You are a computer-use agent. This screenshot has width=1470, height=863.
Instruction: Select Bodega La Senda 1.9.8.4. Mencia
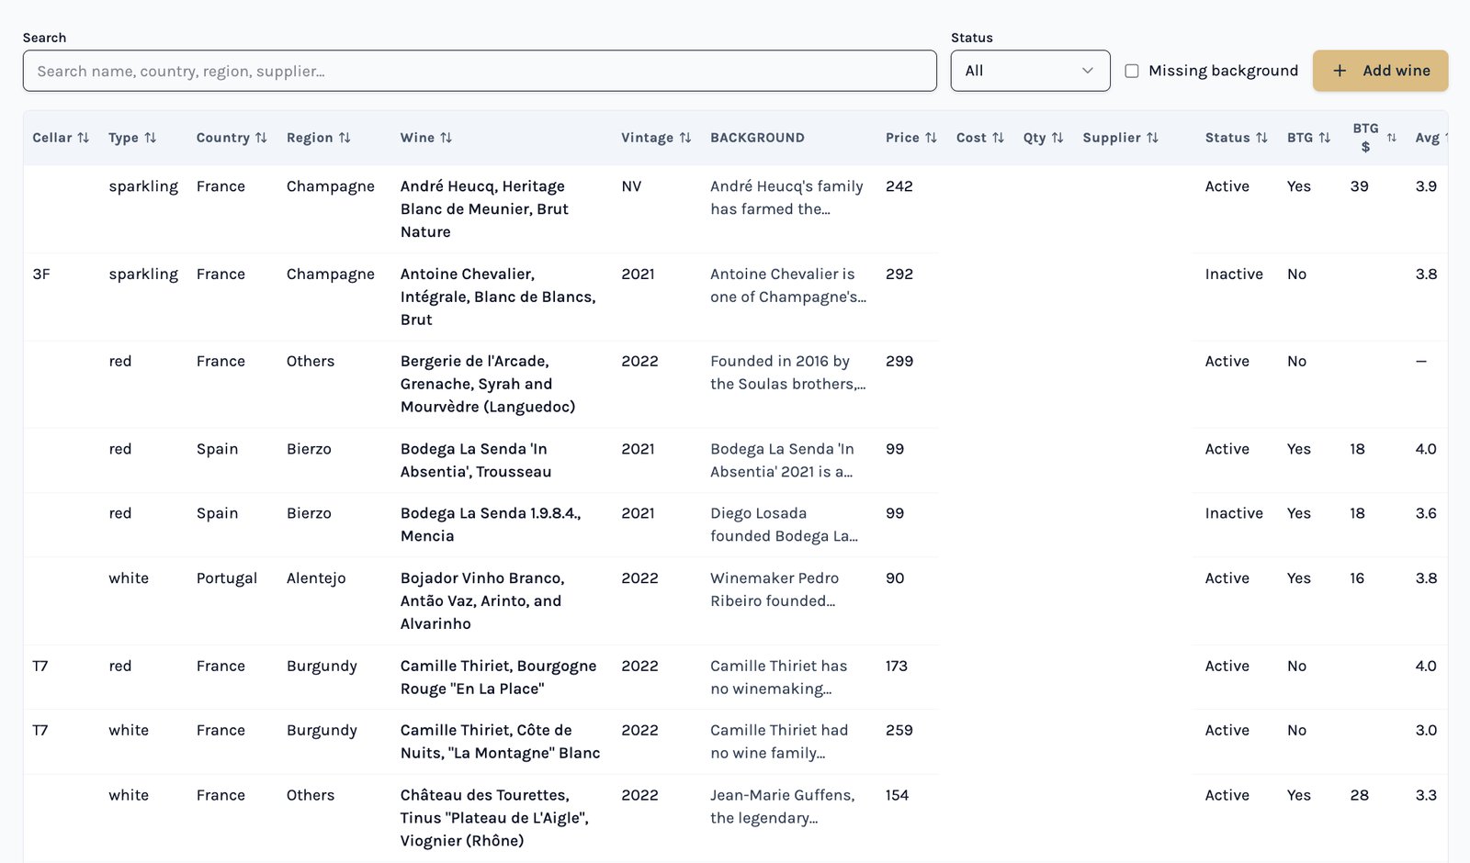pyautogui.click(x=491, y=524)
